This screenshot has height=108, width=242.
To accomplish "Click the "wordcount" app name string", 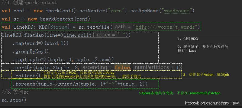I will tap(176, 11).
